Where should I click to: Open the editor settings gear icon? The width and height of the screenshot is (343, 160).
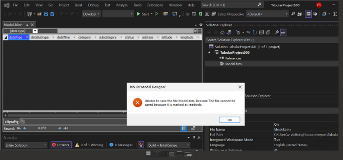point(201,25)
